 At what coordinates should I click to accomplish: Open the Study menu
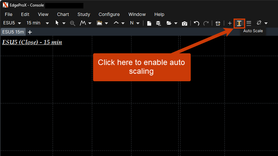pyautogui.click(x=84, y=14)
